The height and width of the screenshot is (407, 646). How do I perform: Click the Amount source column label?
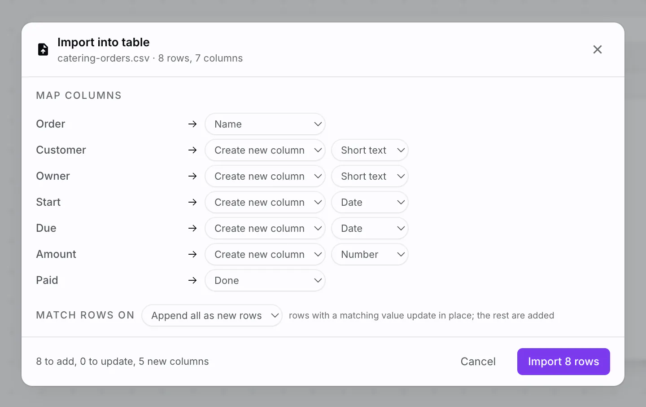point(56,254)
